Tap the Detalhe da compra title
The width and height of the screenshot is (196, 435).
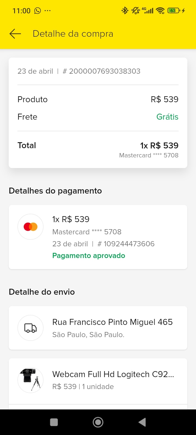(73, 34)
